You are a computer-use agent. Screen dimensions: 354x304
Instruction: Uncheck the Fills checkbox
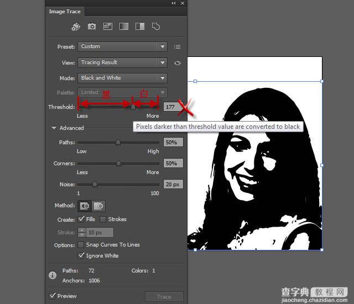coord(81,219)
